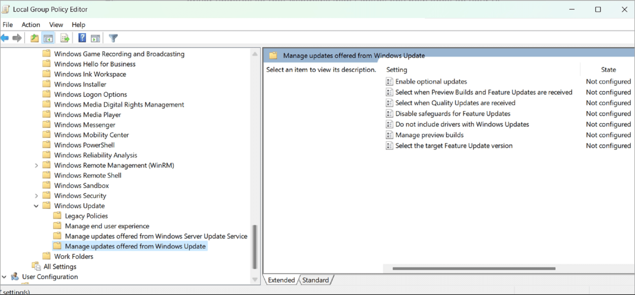635x295 pixels.
Task: Click folder icon beside Windows Installer
Action: (47, 84)
